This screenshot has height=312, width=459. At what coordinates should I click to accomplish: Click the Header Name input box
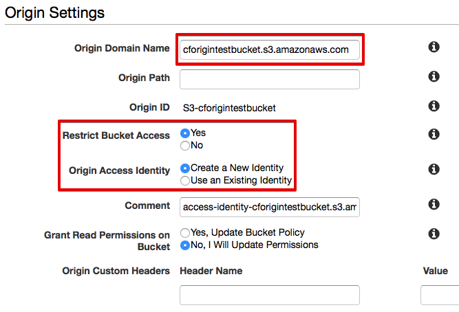(270, 295)
